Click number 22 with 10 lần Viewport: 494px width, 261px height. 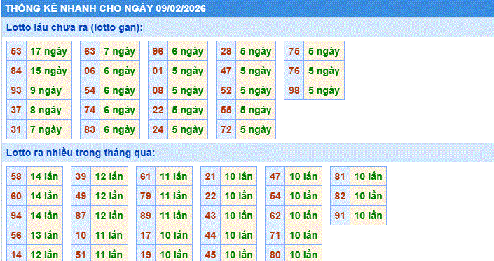[x=210, y=196]
